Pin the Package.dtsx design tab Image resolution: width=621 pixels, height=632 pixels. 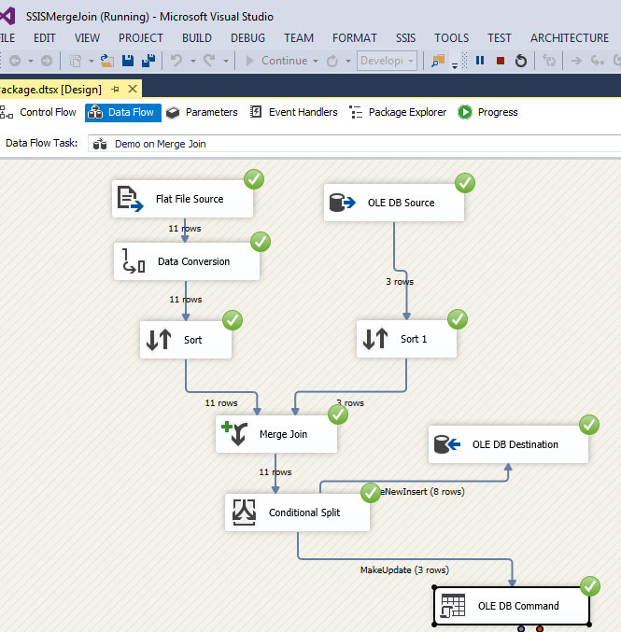[116, 89]
